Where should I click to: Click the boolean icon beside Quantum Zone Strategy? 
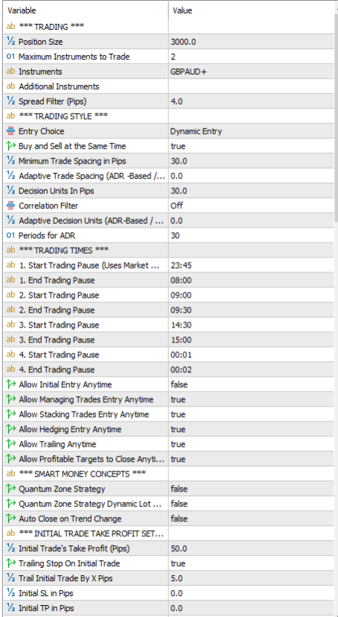(10, 489)
